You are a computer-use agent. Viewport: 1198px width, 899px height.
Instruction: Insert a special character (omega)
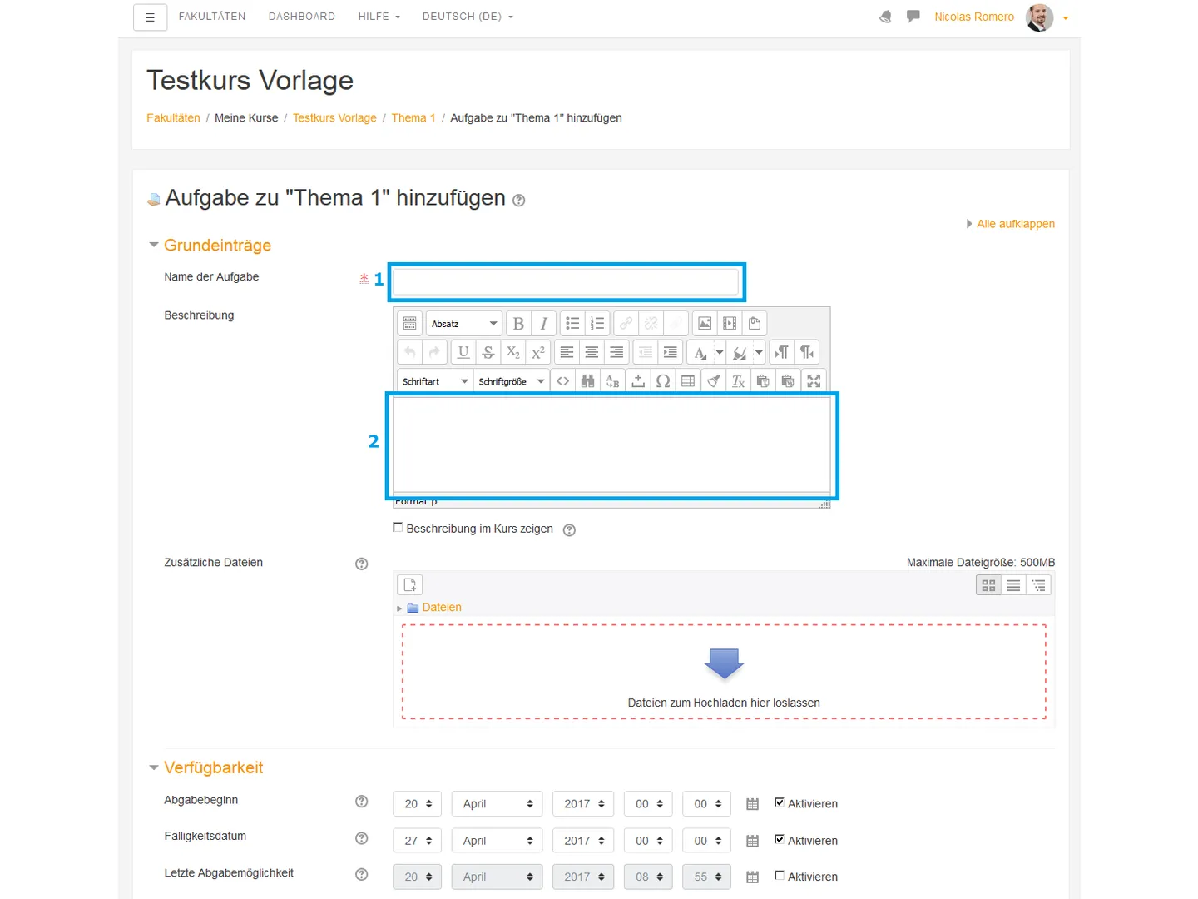(663, 381)
